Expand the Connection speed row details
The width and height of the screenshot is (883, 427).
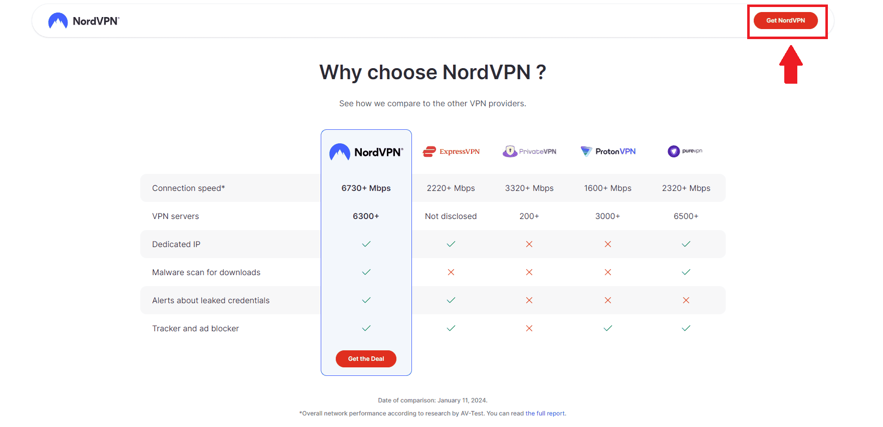(x=189, y=188)
